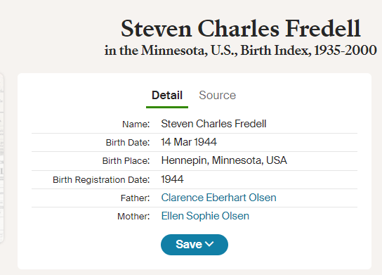Screen dimensions: 382x275
Task: Click the Birth Registration Date label
Action: [101, 180]
